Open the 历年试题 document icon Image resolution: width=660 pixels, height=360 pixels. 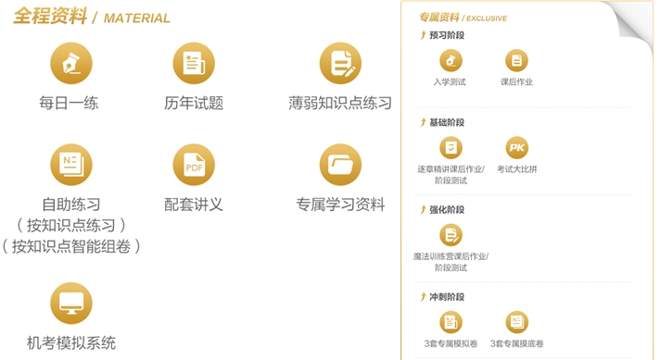194,64
